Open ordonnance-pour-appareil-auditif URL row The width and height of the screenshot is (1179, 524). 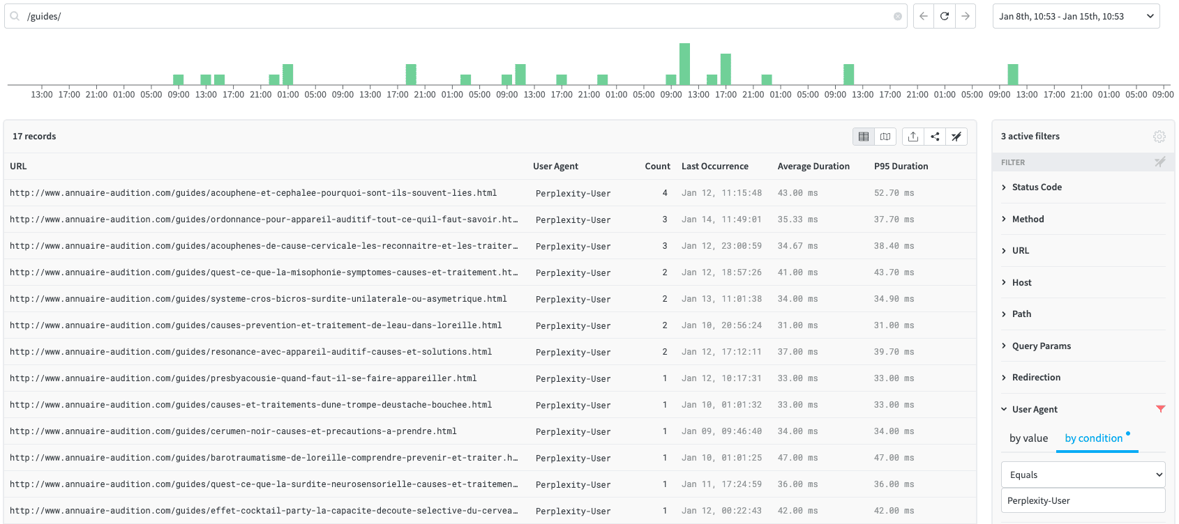(x=264, y=219)
